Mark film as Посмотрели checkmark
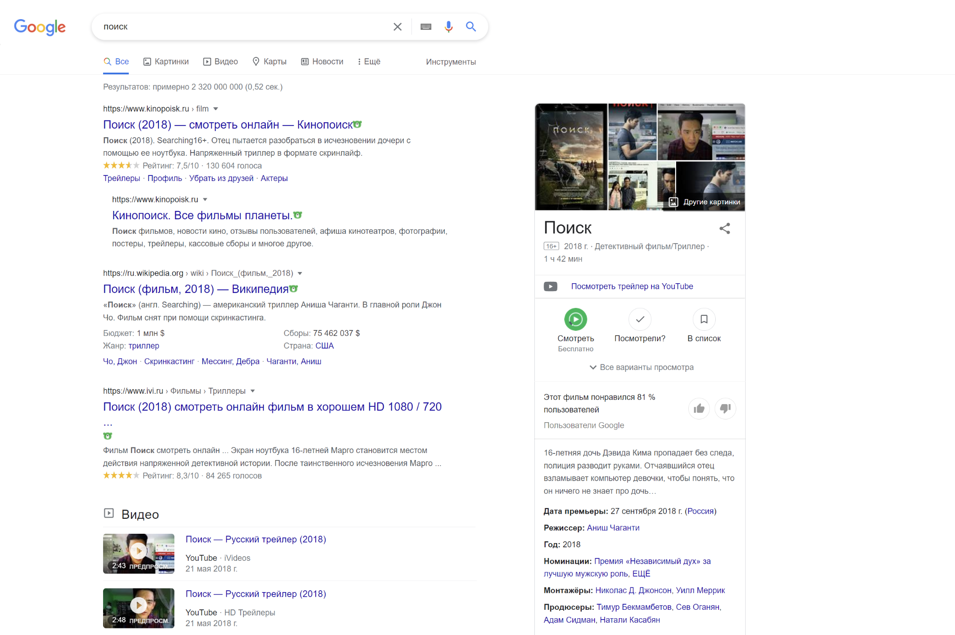The image size is (955, 635). pos(640,319)
